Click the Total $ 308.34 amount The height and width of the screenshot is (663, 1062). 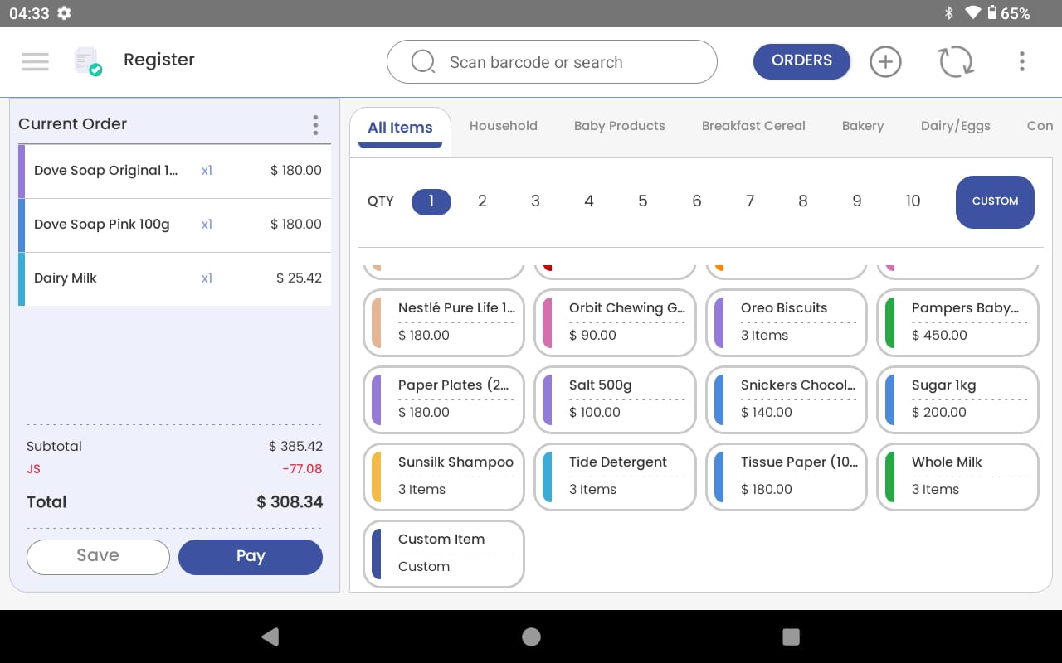pos(290,502)
